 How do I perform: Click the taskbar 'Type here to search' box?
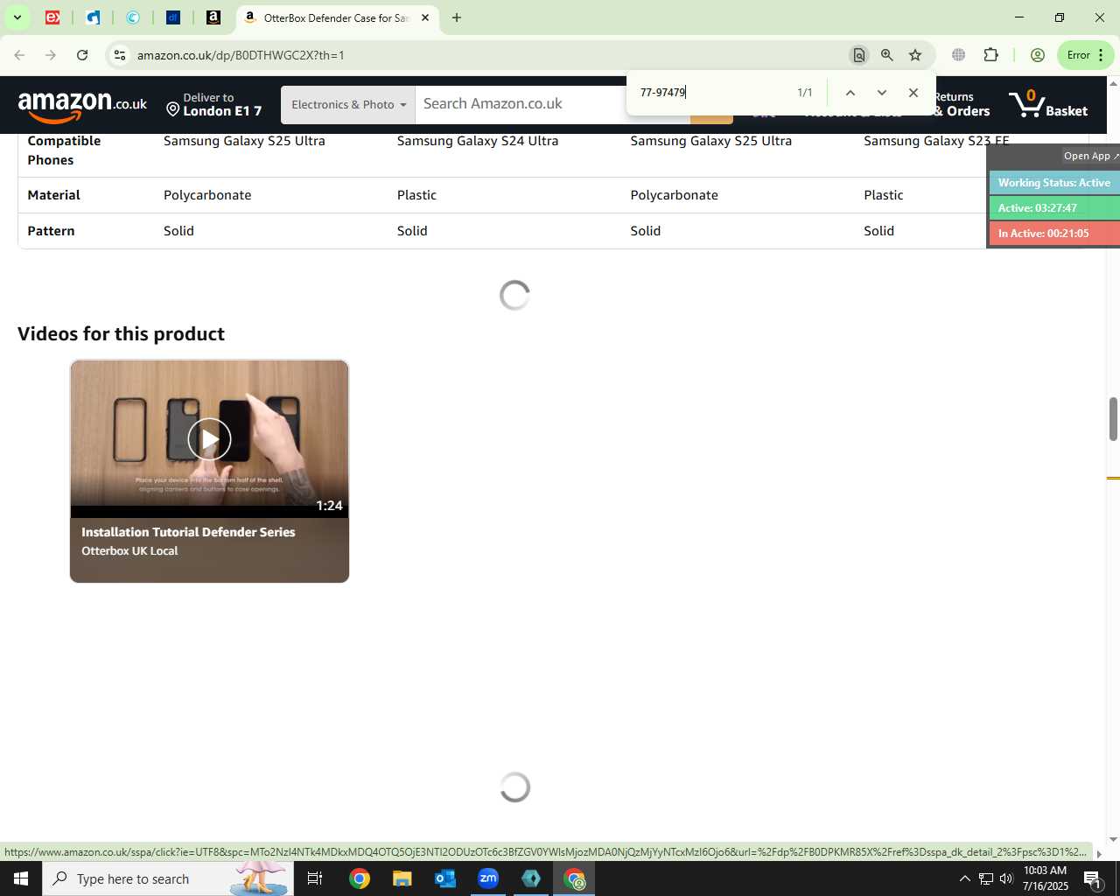tap(168, 878)
